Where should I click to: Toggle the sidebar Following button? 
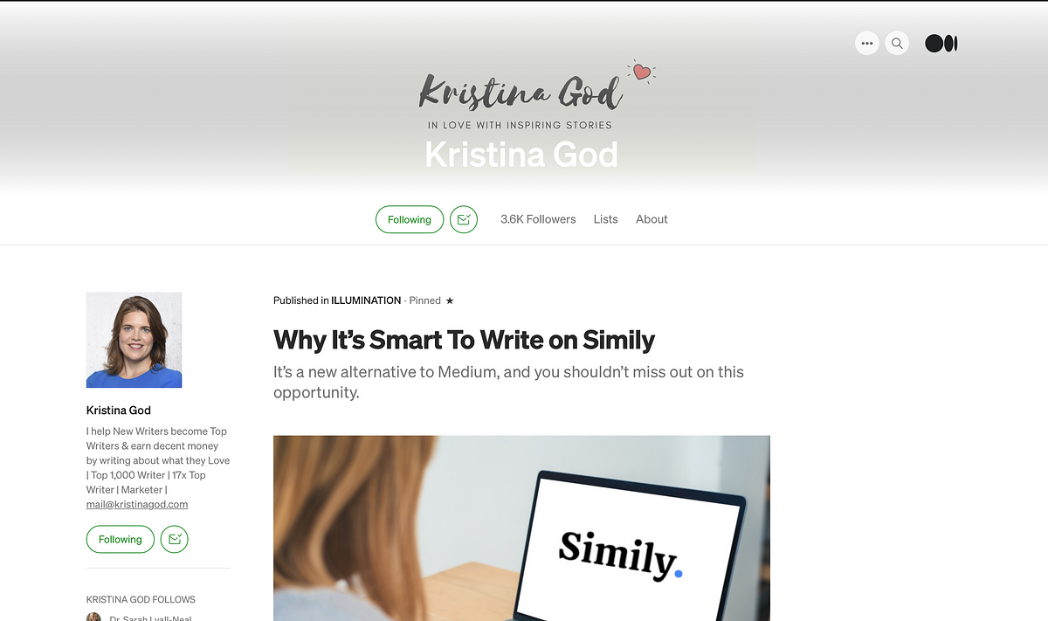click(x=121, y=539)
